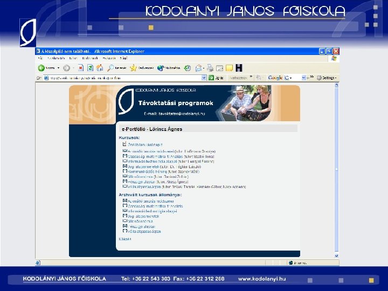
Task: Open the Google toolbar Settings dropdown
Action: (327, 78)
